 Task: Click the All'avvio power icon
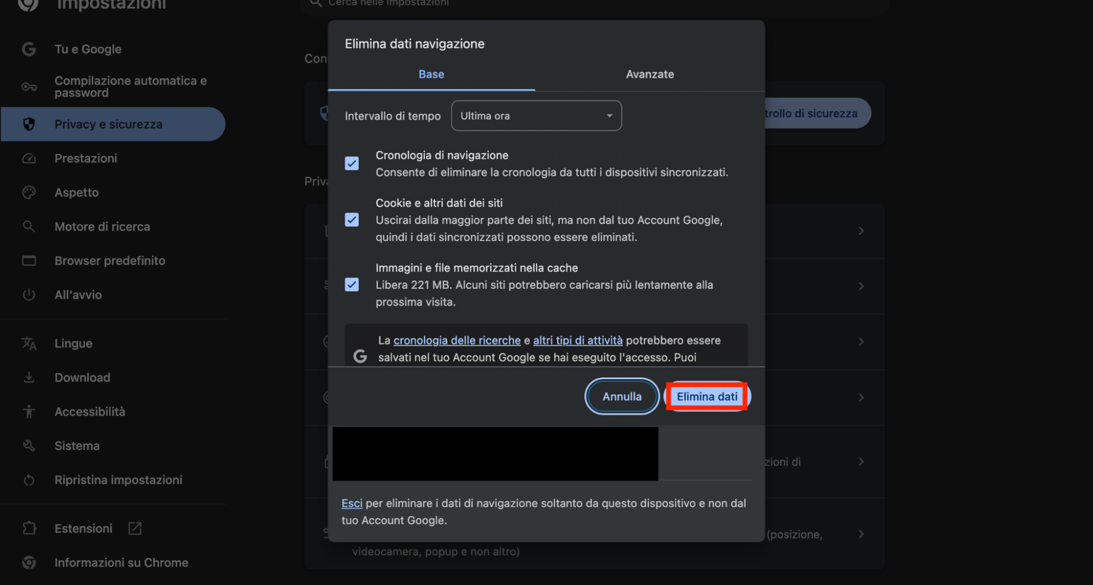click(28, 294)
